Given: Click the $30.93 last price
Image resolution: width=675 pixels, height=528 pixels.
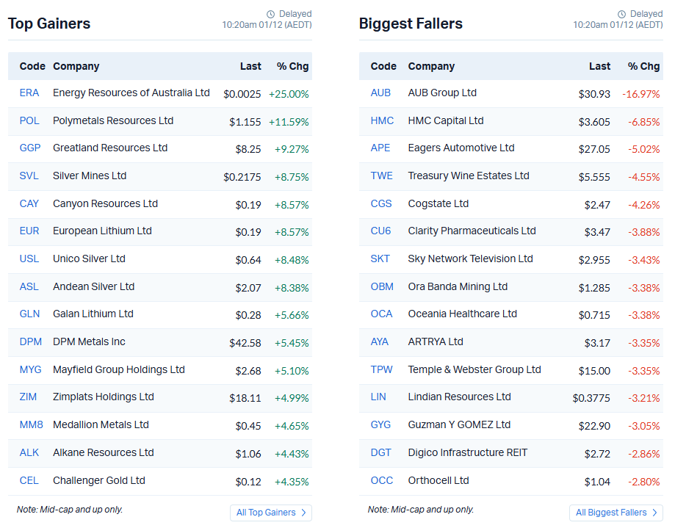Looking at the screenshot, I should (594, 94).
